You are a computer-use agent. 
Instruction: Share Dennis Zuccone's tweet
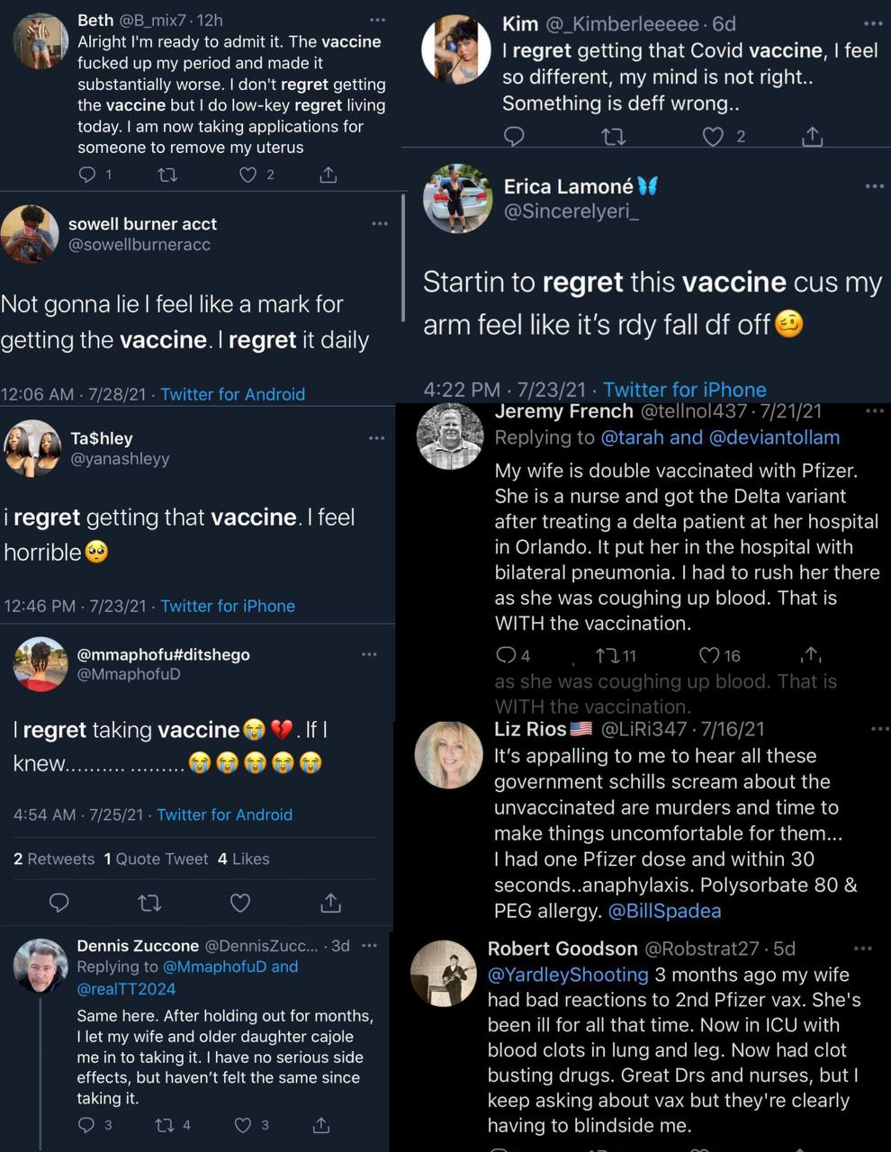(320, 1124)
